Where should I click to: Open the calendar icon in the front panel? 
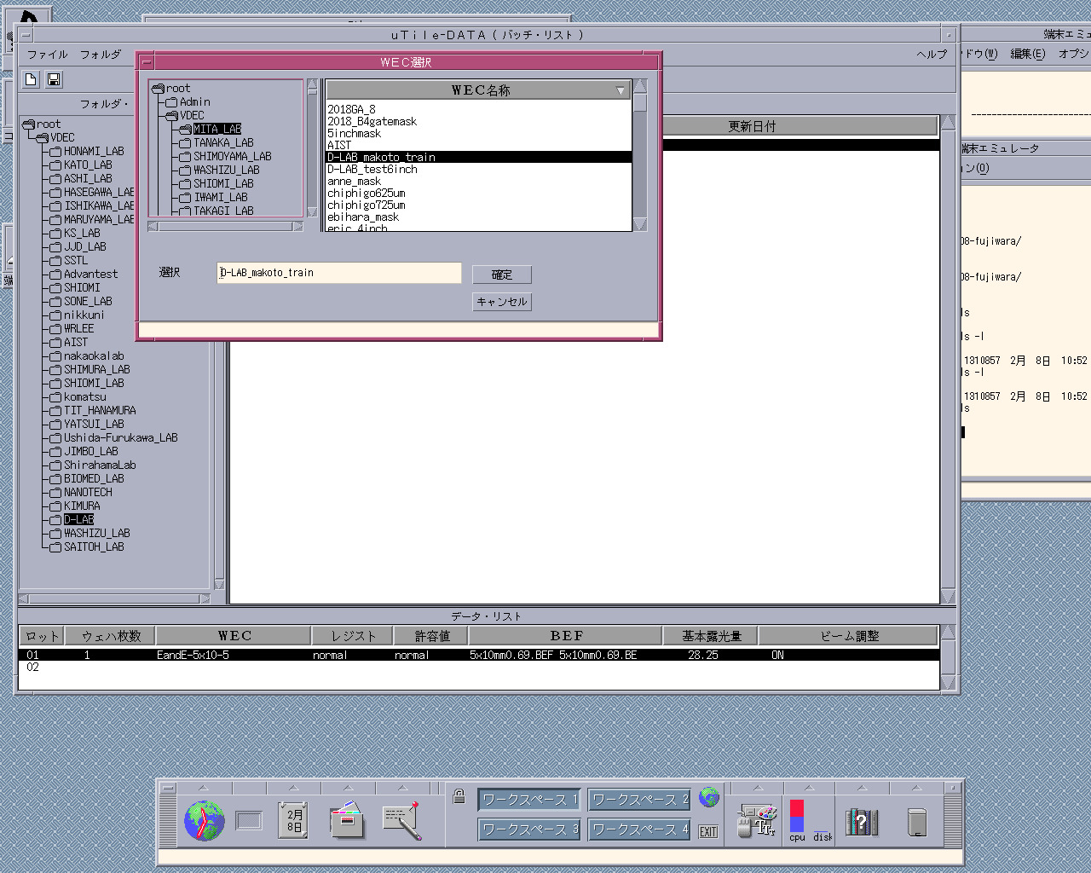coord(293,821)
